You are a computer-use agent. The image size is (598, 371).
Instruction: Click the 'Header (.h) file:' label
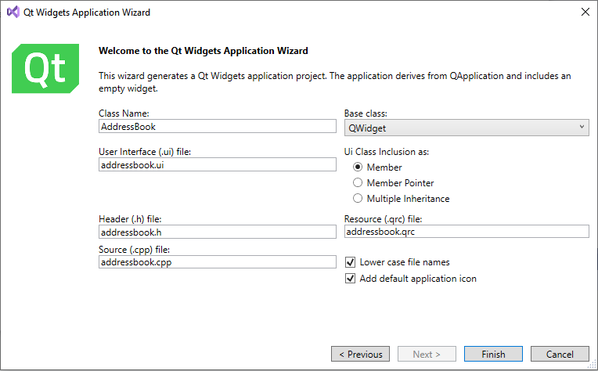pos(130,219)
